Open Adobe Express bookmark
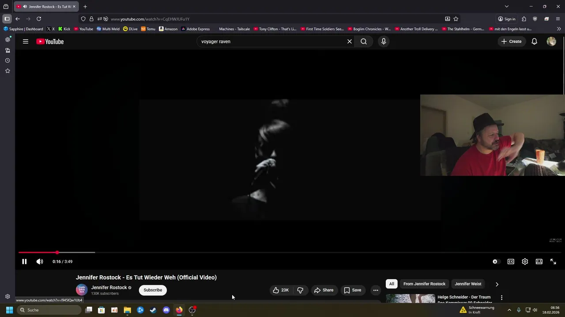 (x=196, y=29)
